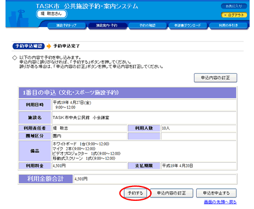Cancel with 申込を中止する button

[x=216, y=193]
